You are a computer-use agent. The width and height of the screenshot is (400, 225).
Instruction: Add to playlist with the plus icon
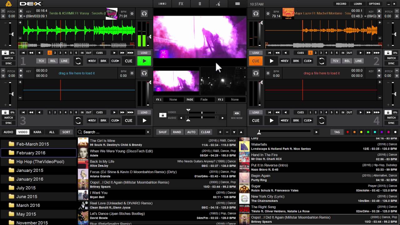(x=220, y=132)
